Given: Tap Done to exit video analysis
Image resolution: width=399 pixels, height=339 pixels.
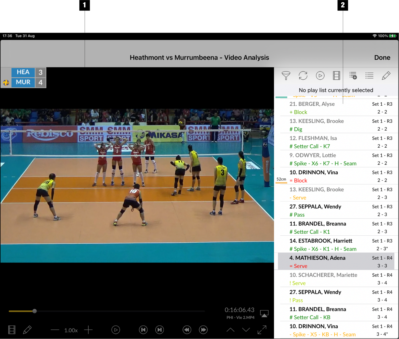Looking at the screenshot, I should click(x=382, y=57).
